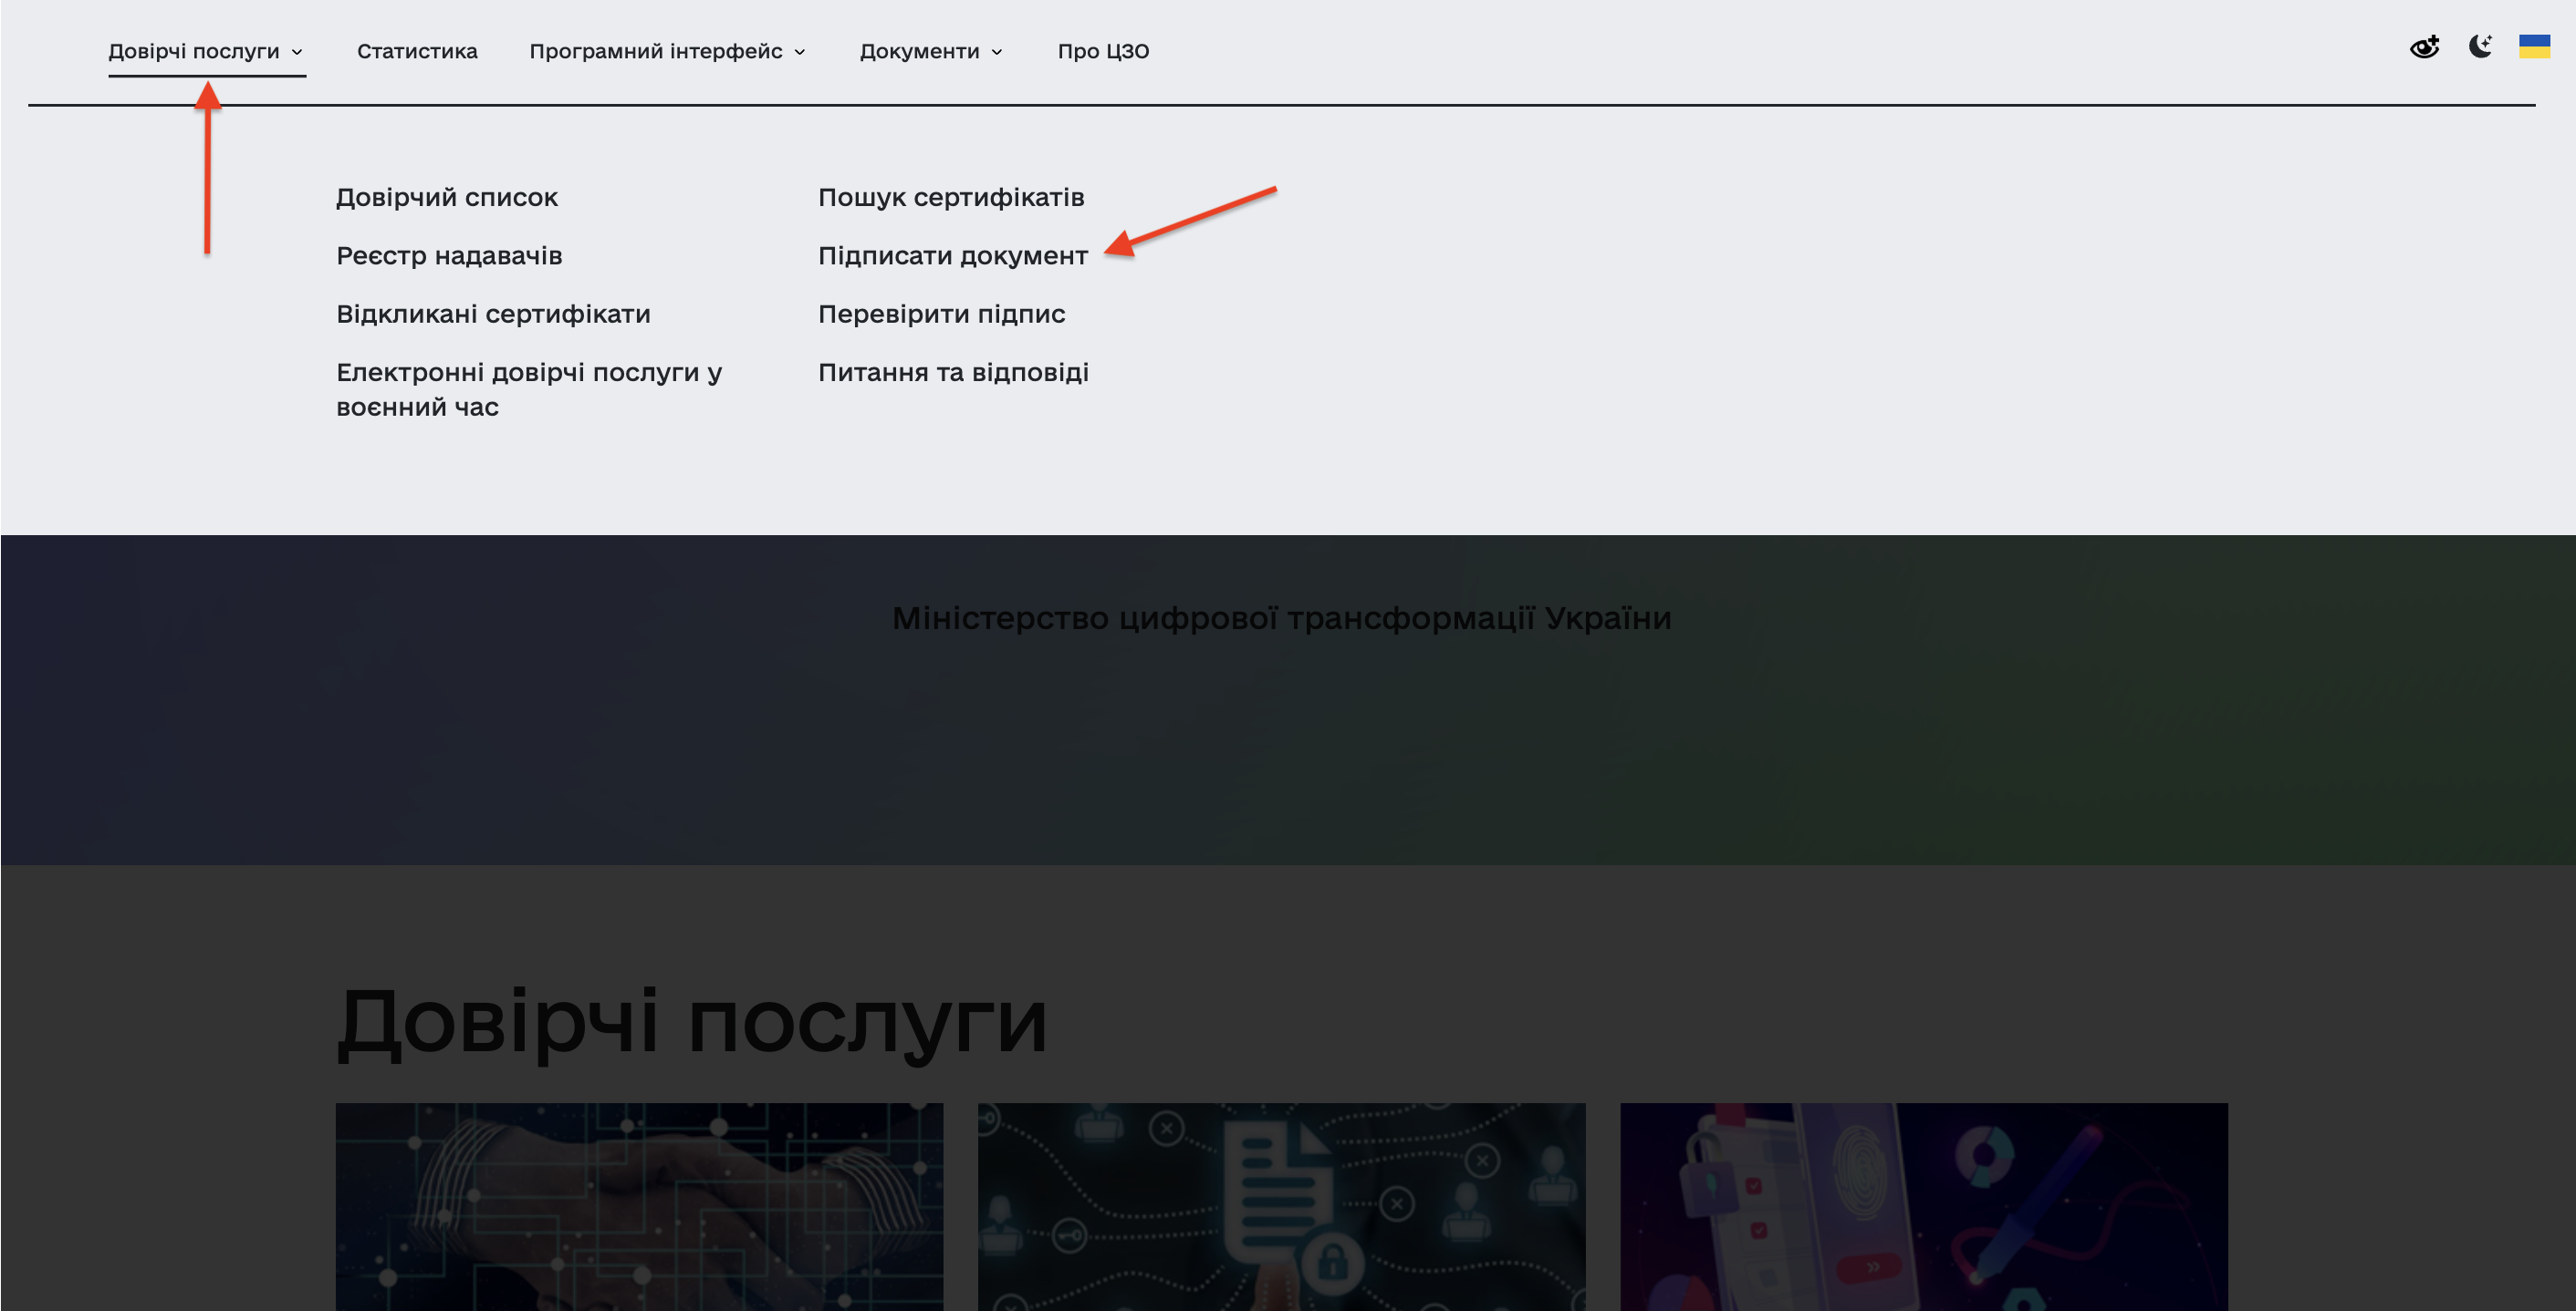Image resolution: width=2576 pixels, height=1311 pixels.
Task: Open the Статистика menu item
Action: 417,51
